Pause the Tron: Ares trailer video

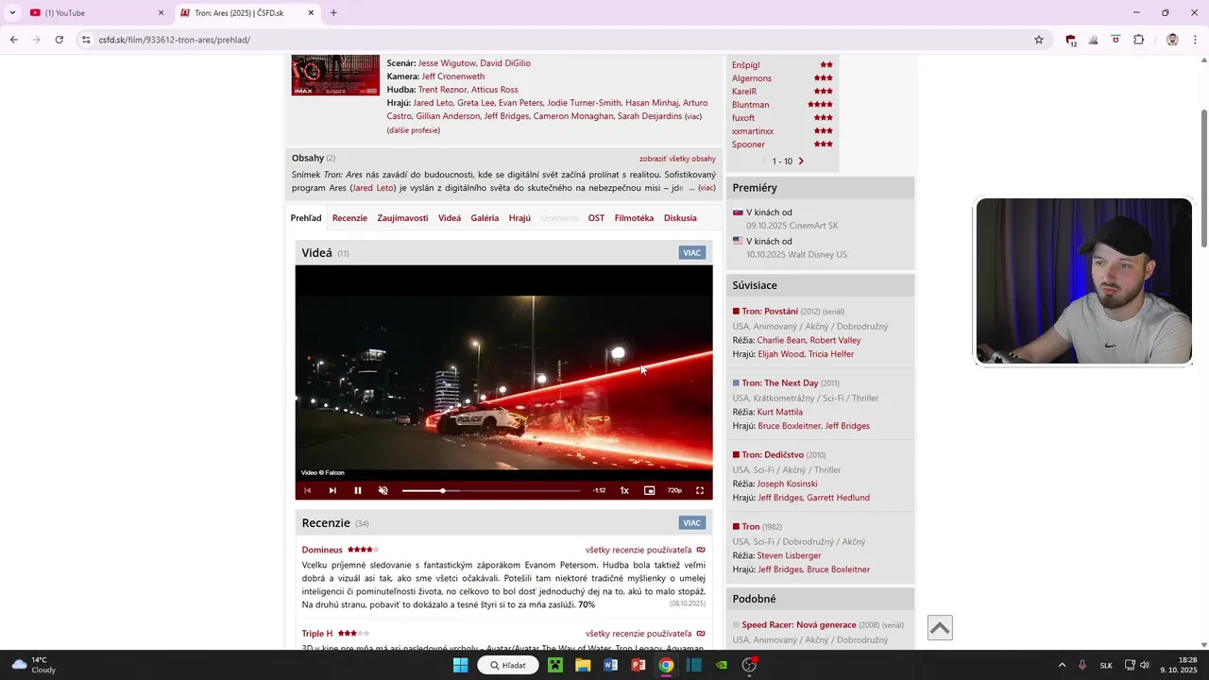[358, 490]
